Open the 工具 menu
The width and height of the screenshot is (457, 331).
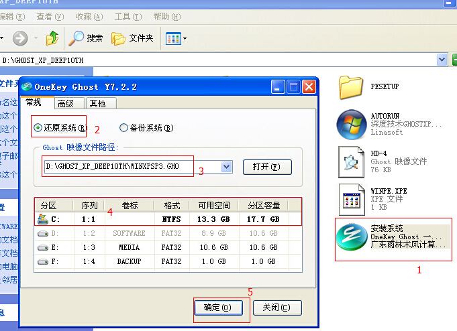click(123, 17)
